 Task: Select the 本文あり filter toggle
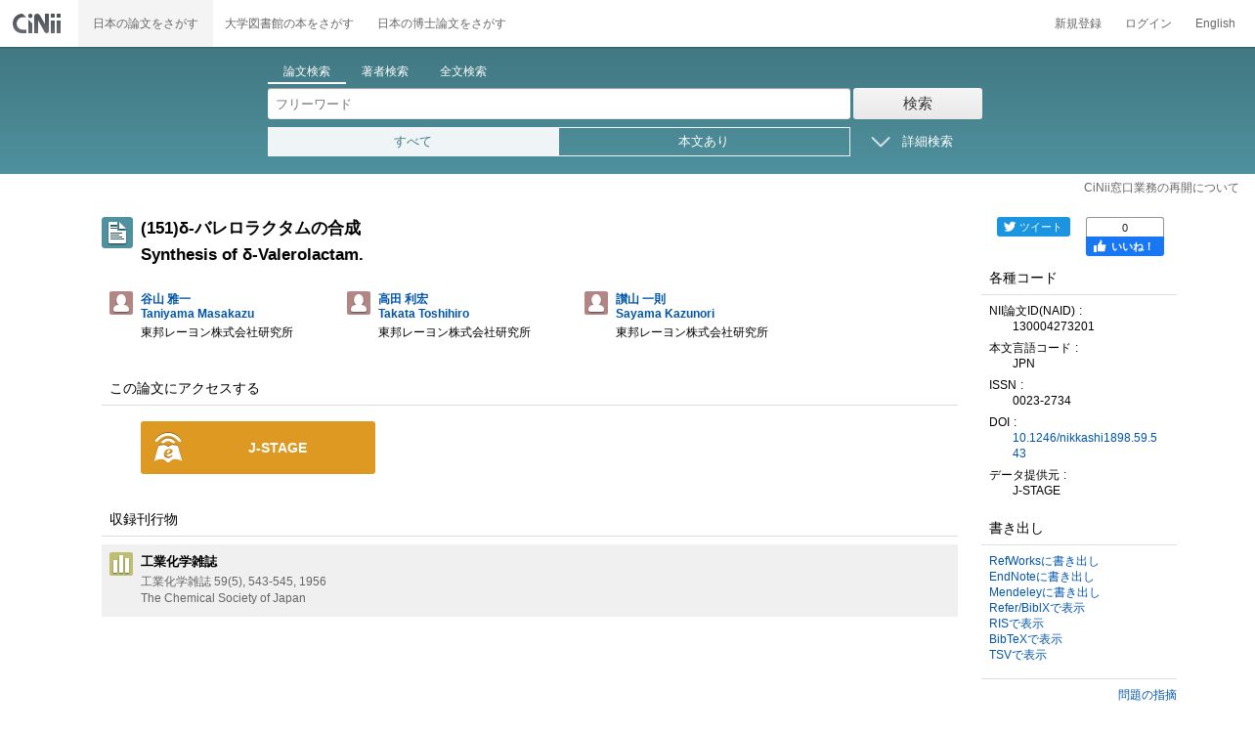pyautogui.click(x=704, y=142)
